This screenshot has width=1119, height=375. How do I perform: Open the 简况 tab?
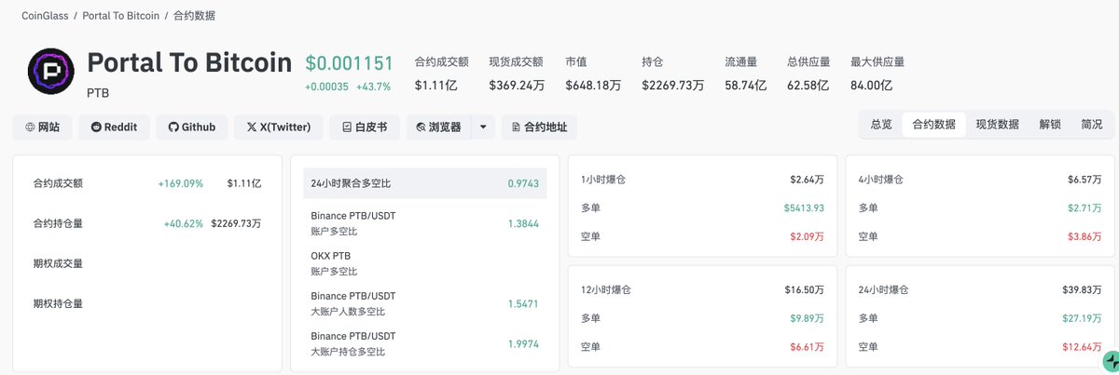click(1091, 125)
